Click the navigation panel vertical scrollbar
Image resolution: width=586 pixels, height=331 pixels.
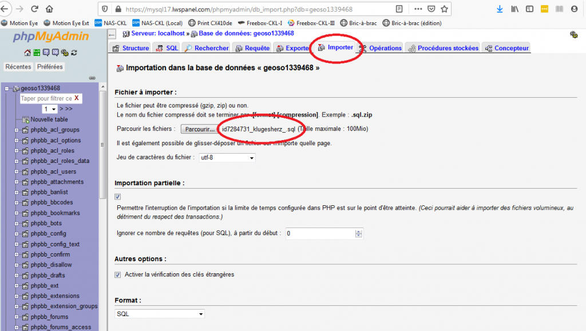click(103, 143)
